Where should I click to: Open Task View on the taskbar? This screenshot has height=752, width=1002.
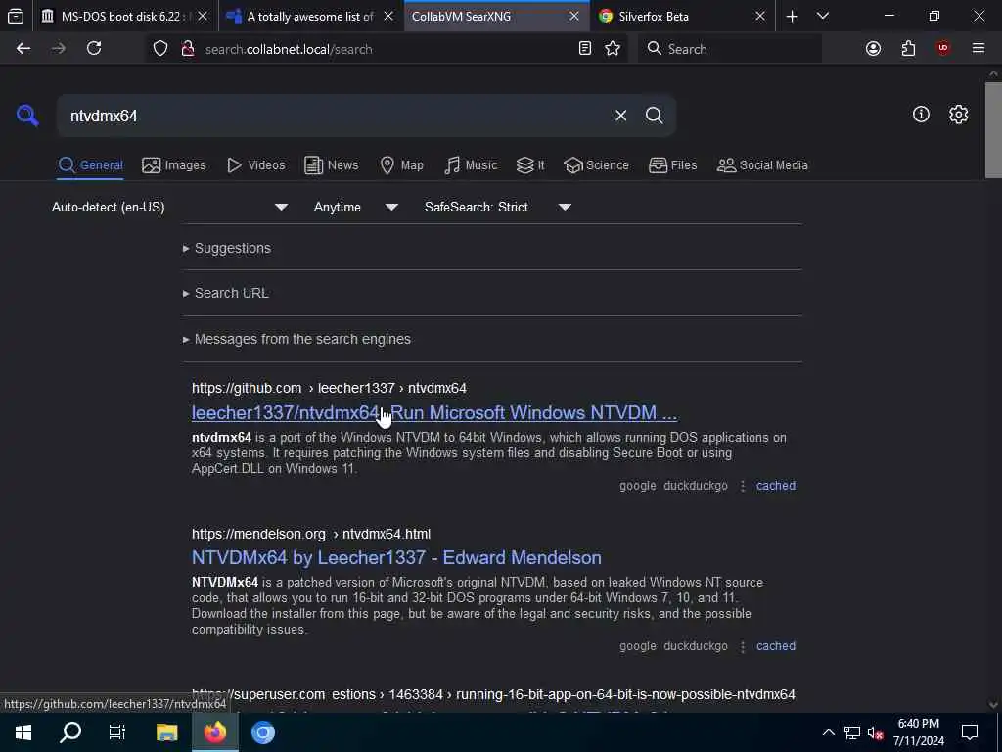tap(117, 732)
